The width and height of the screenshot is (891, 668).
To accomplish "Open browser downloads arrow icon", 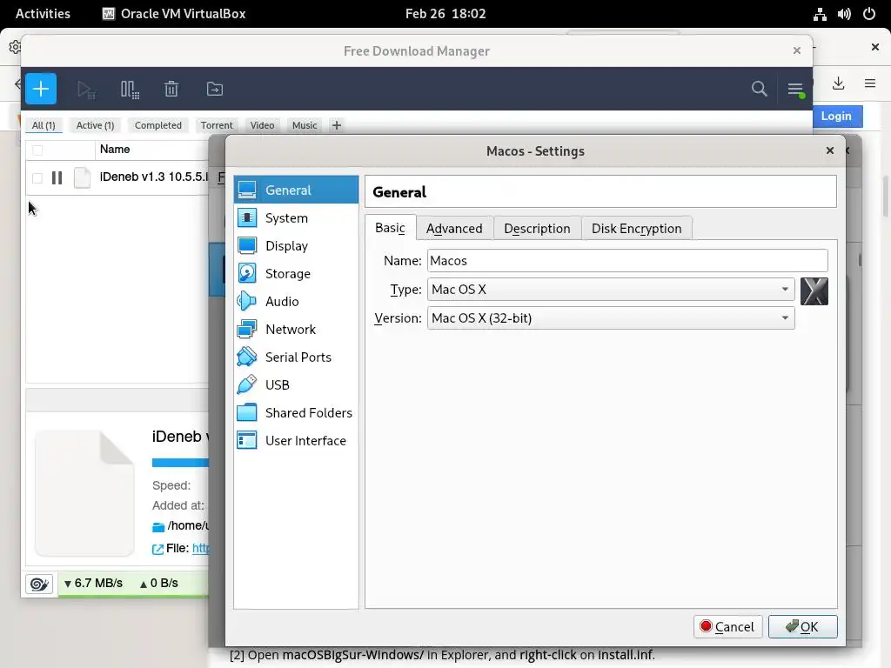I will point(838,83).
